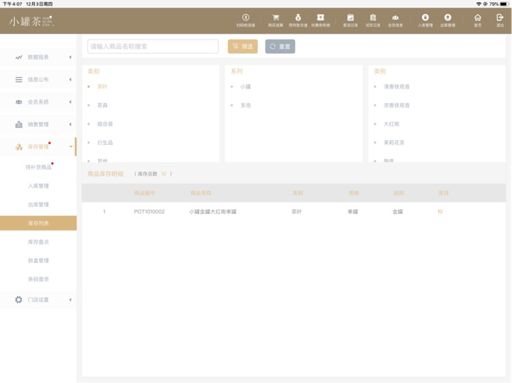Image resolution: width=512 pixels, height=383 pixels.
Task: Collapse the 库存管理 menu arrow
Action: pos(71,147)
